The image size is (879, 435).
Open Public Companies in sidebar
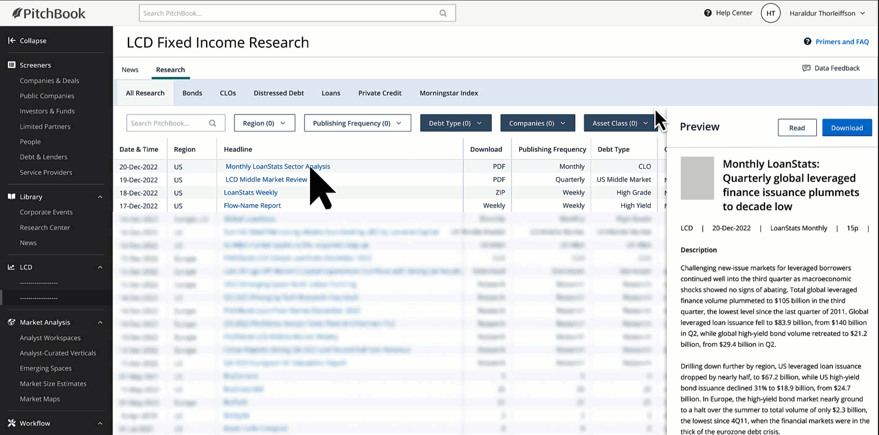(47, 96)
